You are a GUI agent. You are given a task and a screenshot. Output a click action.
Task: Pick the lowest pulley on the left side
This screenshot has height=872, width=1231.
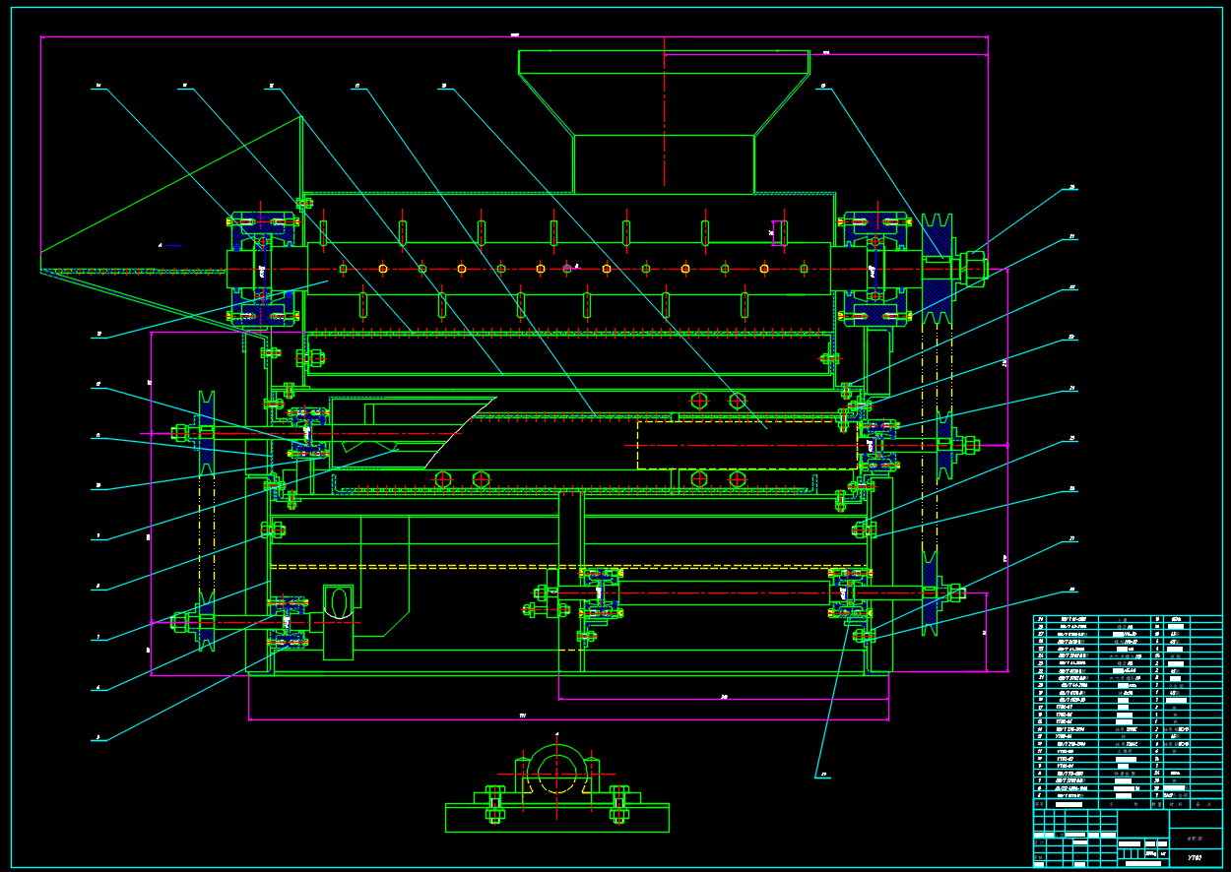tap(206, 621)
